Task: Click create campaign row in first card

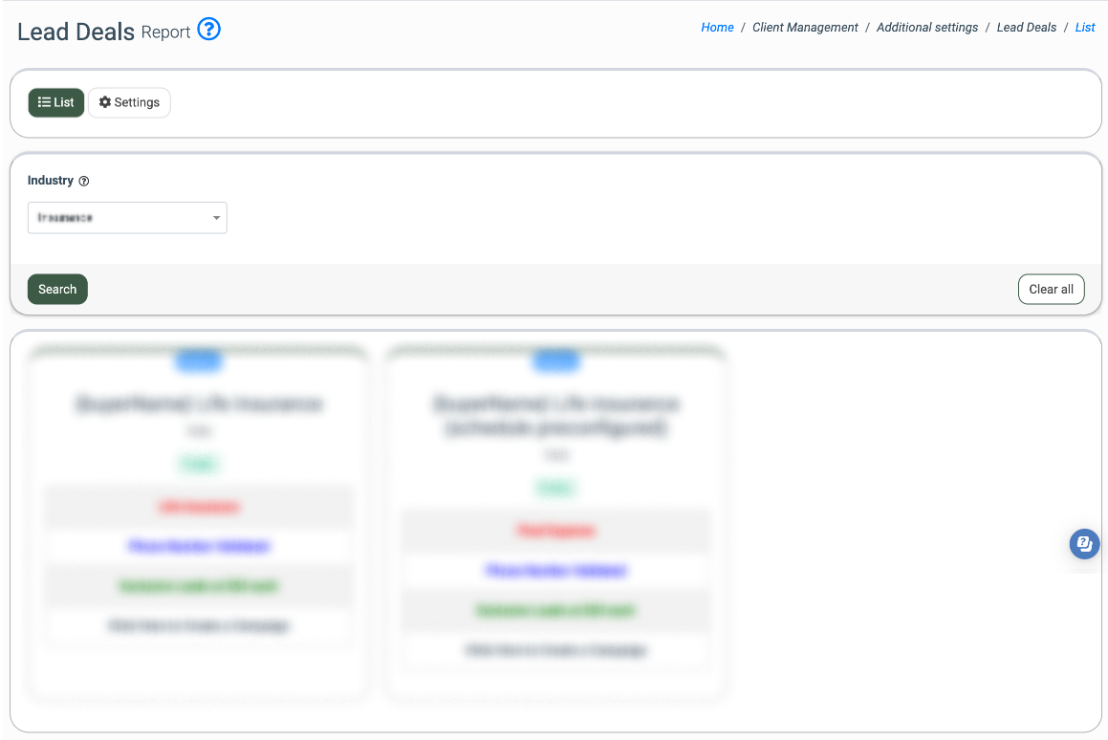Action: click(199, 626)
